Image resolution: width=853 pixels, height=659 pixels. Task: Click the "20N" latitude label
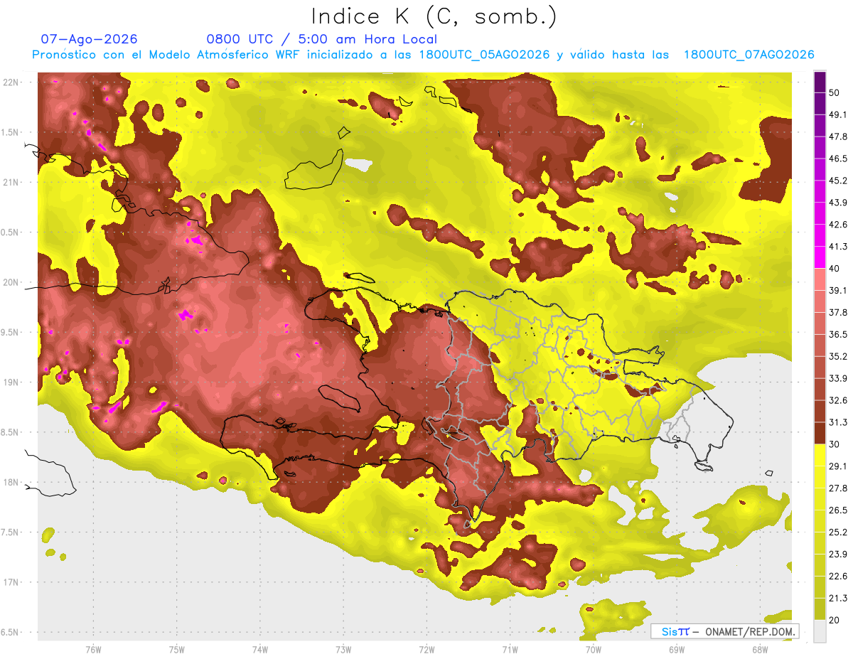[x=11, y=283]
